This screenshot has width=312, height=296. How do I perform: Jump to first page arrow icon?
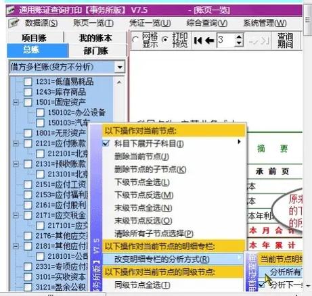pyautogui.click(x=198, y=41)
